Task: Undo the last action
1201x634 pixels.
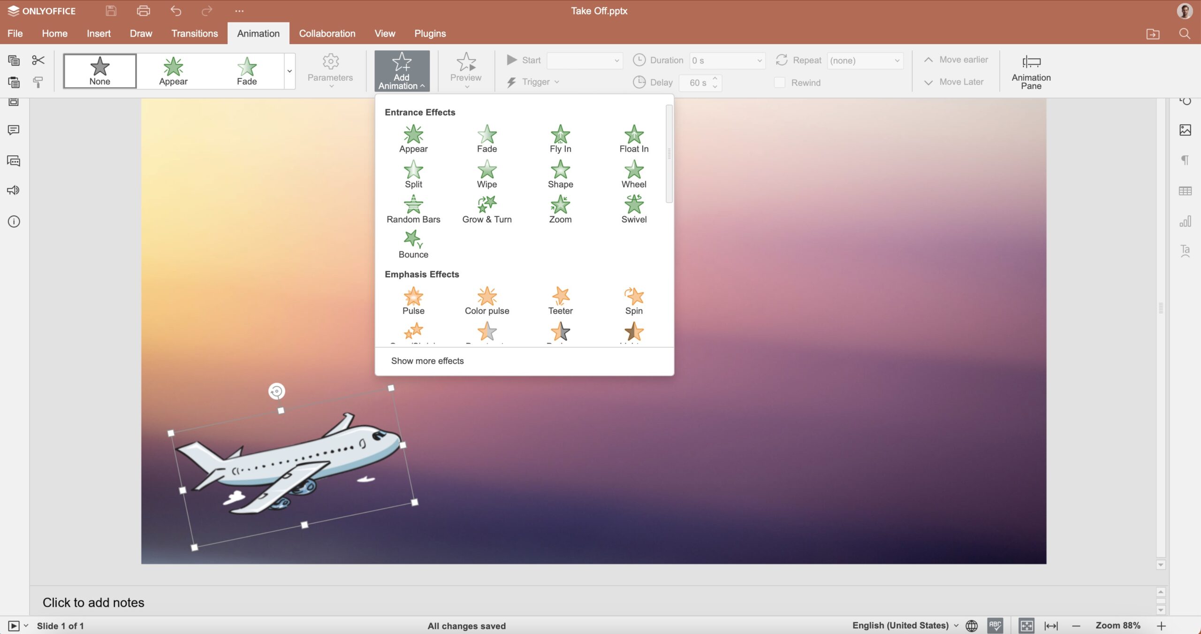Action: point(175,11)
